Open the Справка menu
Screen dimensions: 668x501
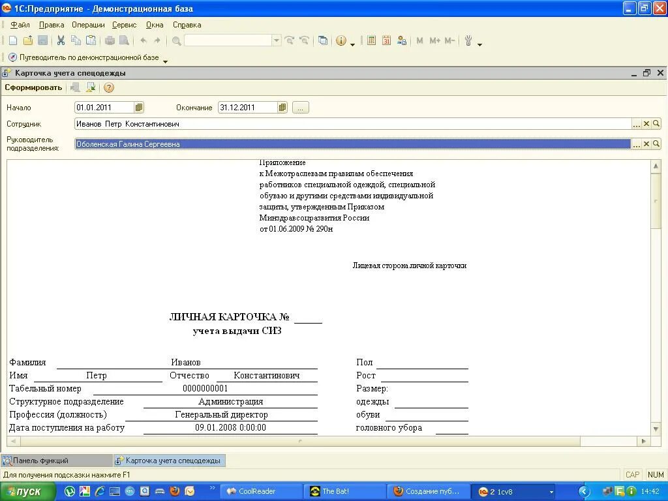187,25
